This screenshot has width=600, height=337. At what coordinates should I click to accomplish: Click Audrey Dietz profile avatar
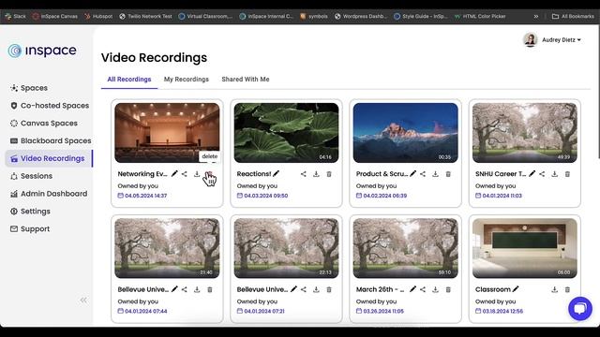pos(531,39)
